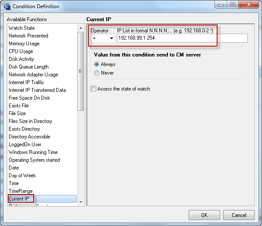Select Disk Queue Length function
Screen dimensions: 262x226
(x=42, y=67)
